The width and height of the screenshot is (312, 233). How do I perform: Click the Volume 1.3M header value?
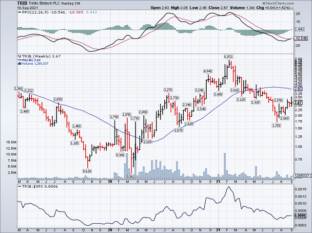242,8
